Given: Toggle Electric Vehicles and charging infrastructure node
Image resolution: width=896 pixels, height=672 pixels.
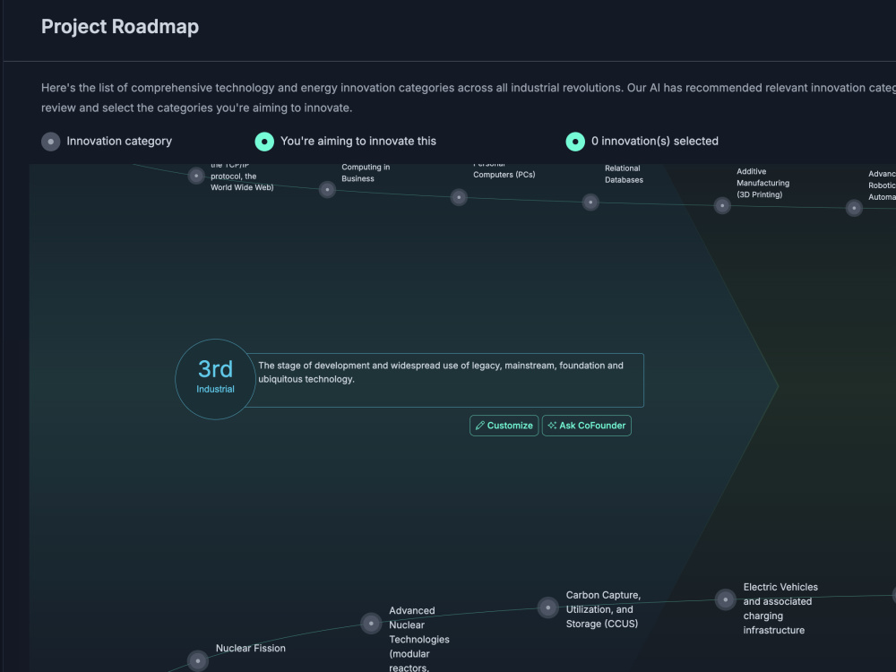Looking at the screenshot, I should [725, 599].
